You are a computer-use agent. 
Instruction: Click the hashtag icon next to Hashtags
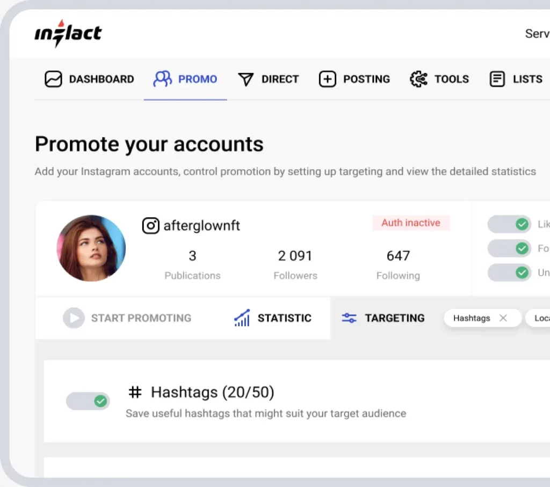point(135,392)
